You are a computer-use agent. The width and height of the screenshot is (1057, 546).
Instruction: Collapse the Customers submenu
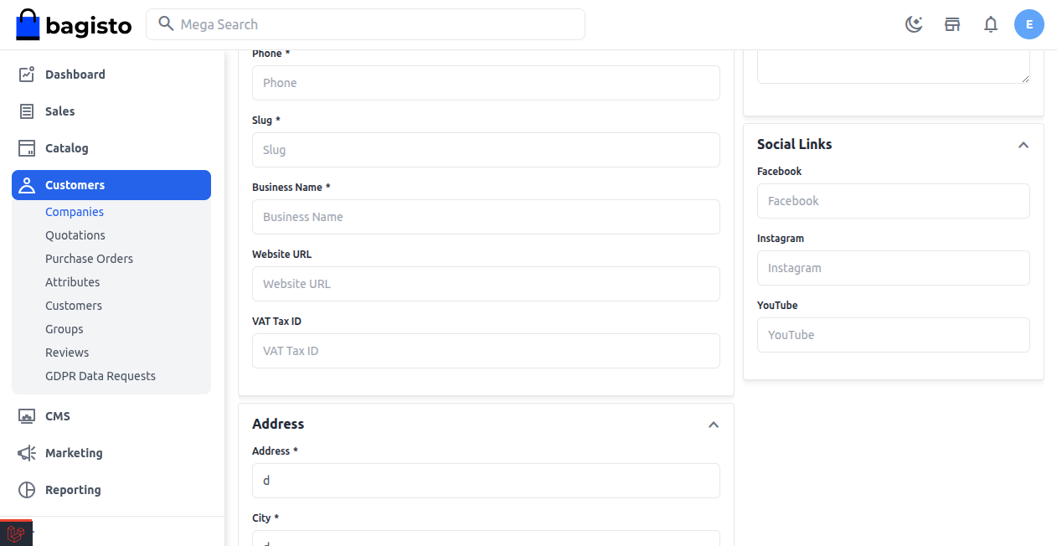click(x=74, y=184)
